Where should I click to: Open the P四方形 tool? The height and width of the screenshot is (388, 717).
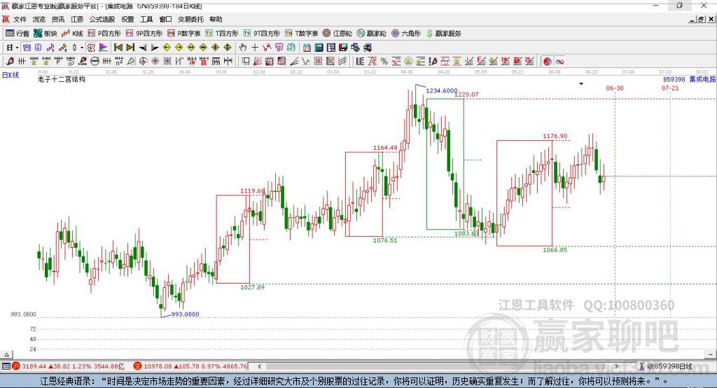pyautogui.click(x=104, y=34)
